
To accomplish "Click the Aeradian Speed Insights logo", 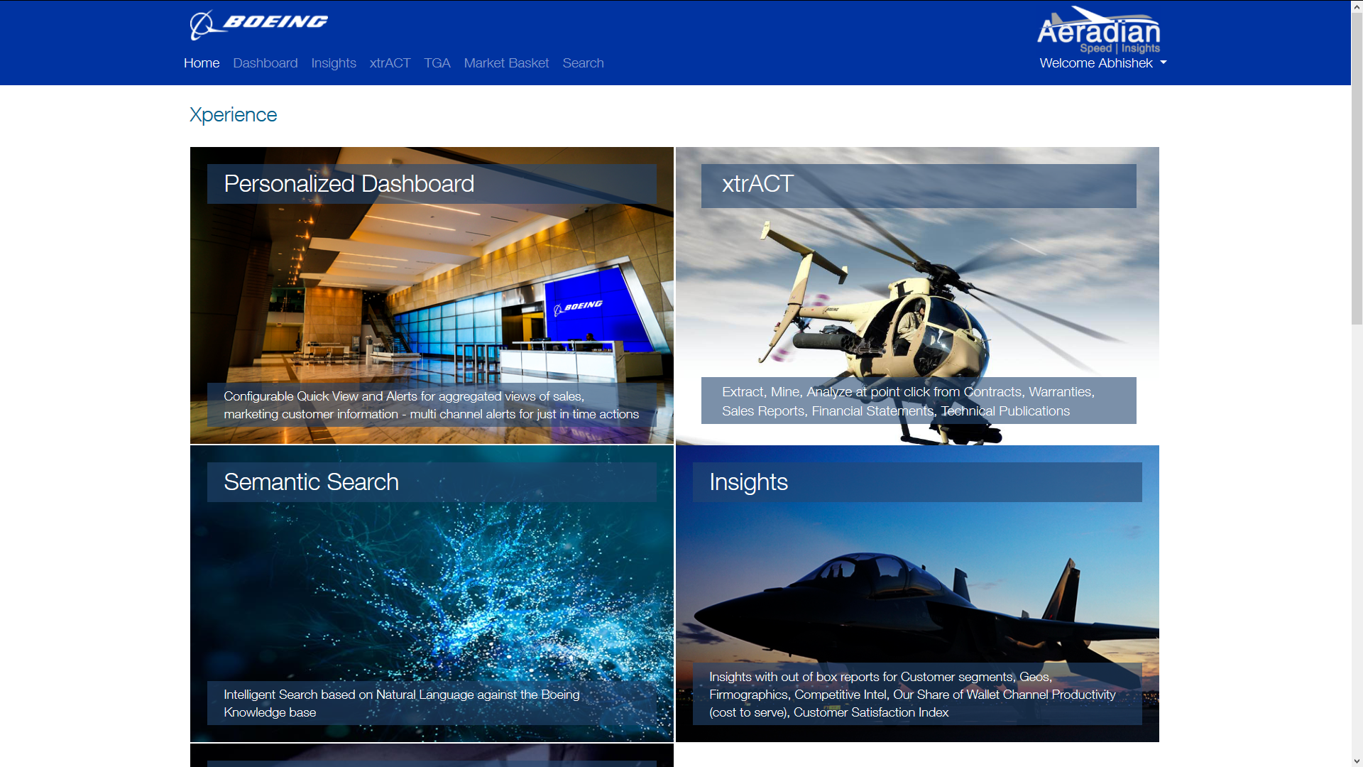I will [x=1099, y=30].
